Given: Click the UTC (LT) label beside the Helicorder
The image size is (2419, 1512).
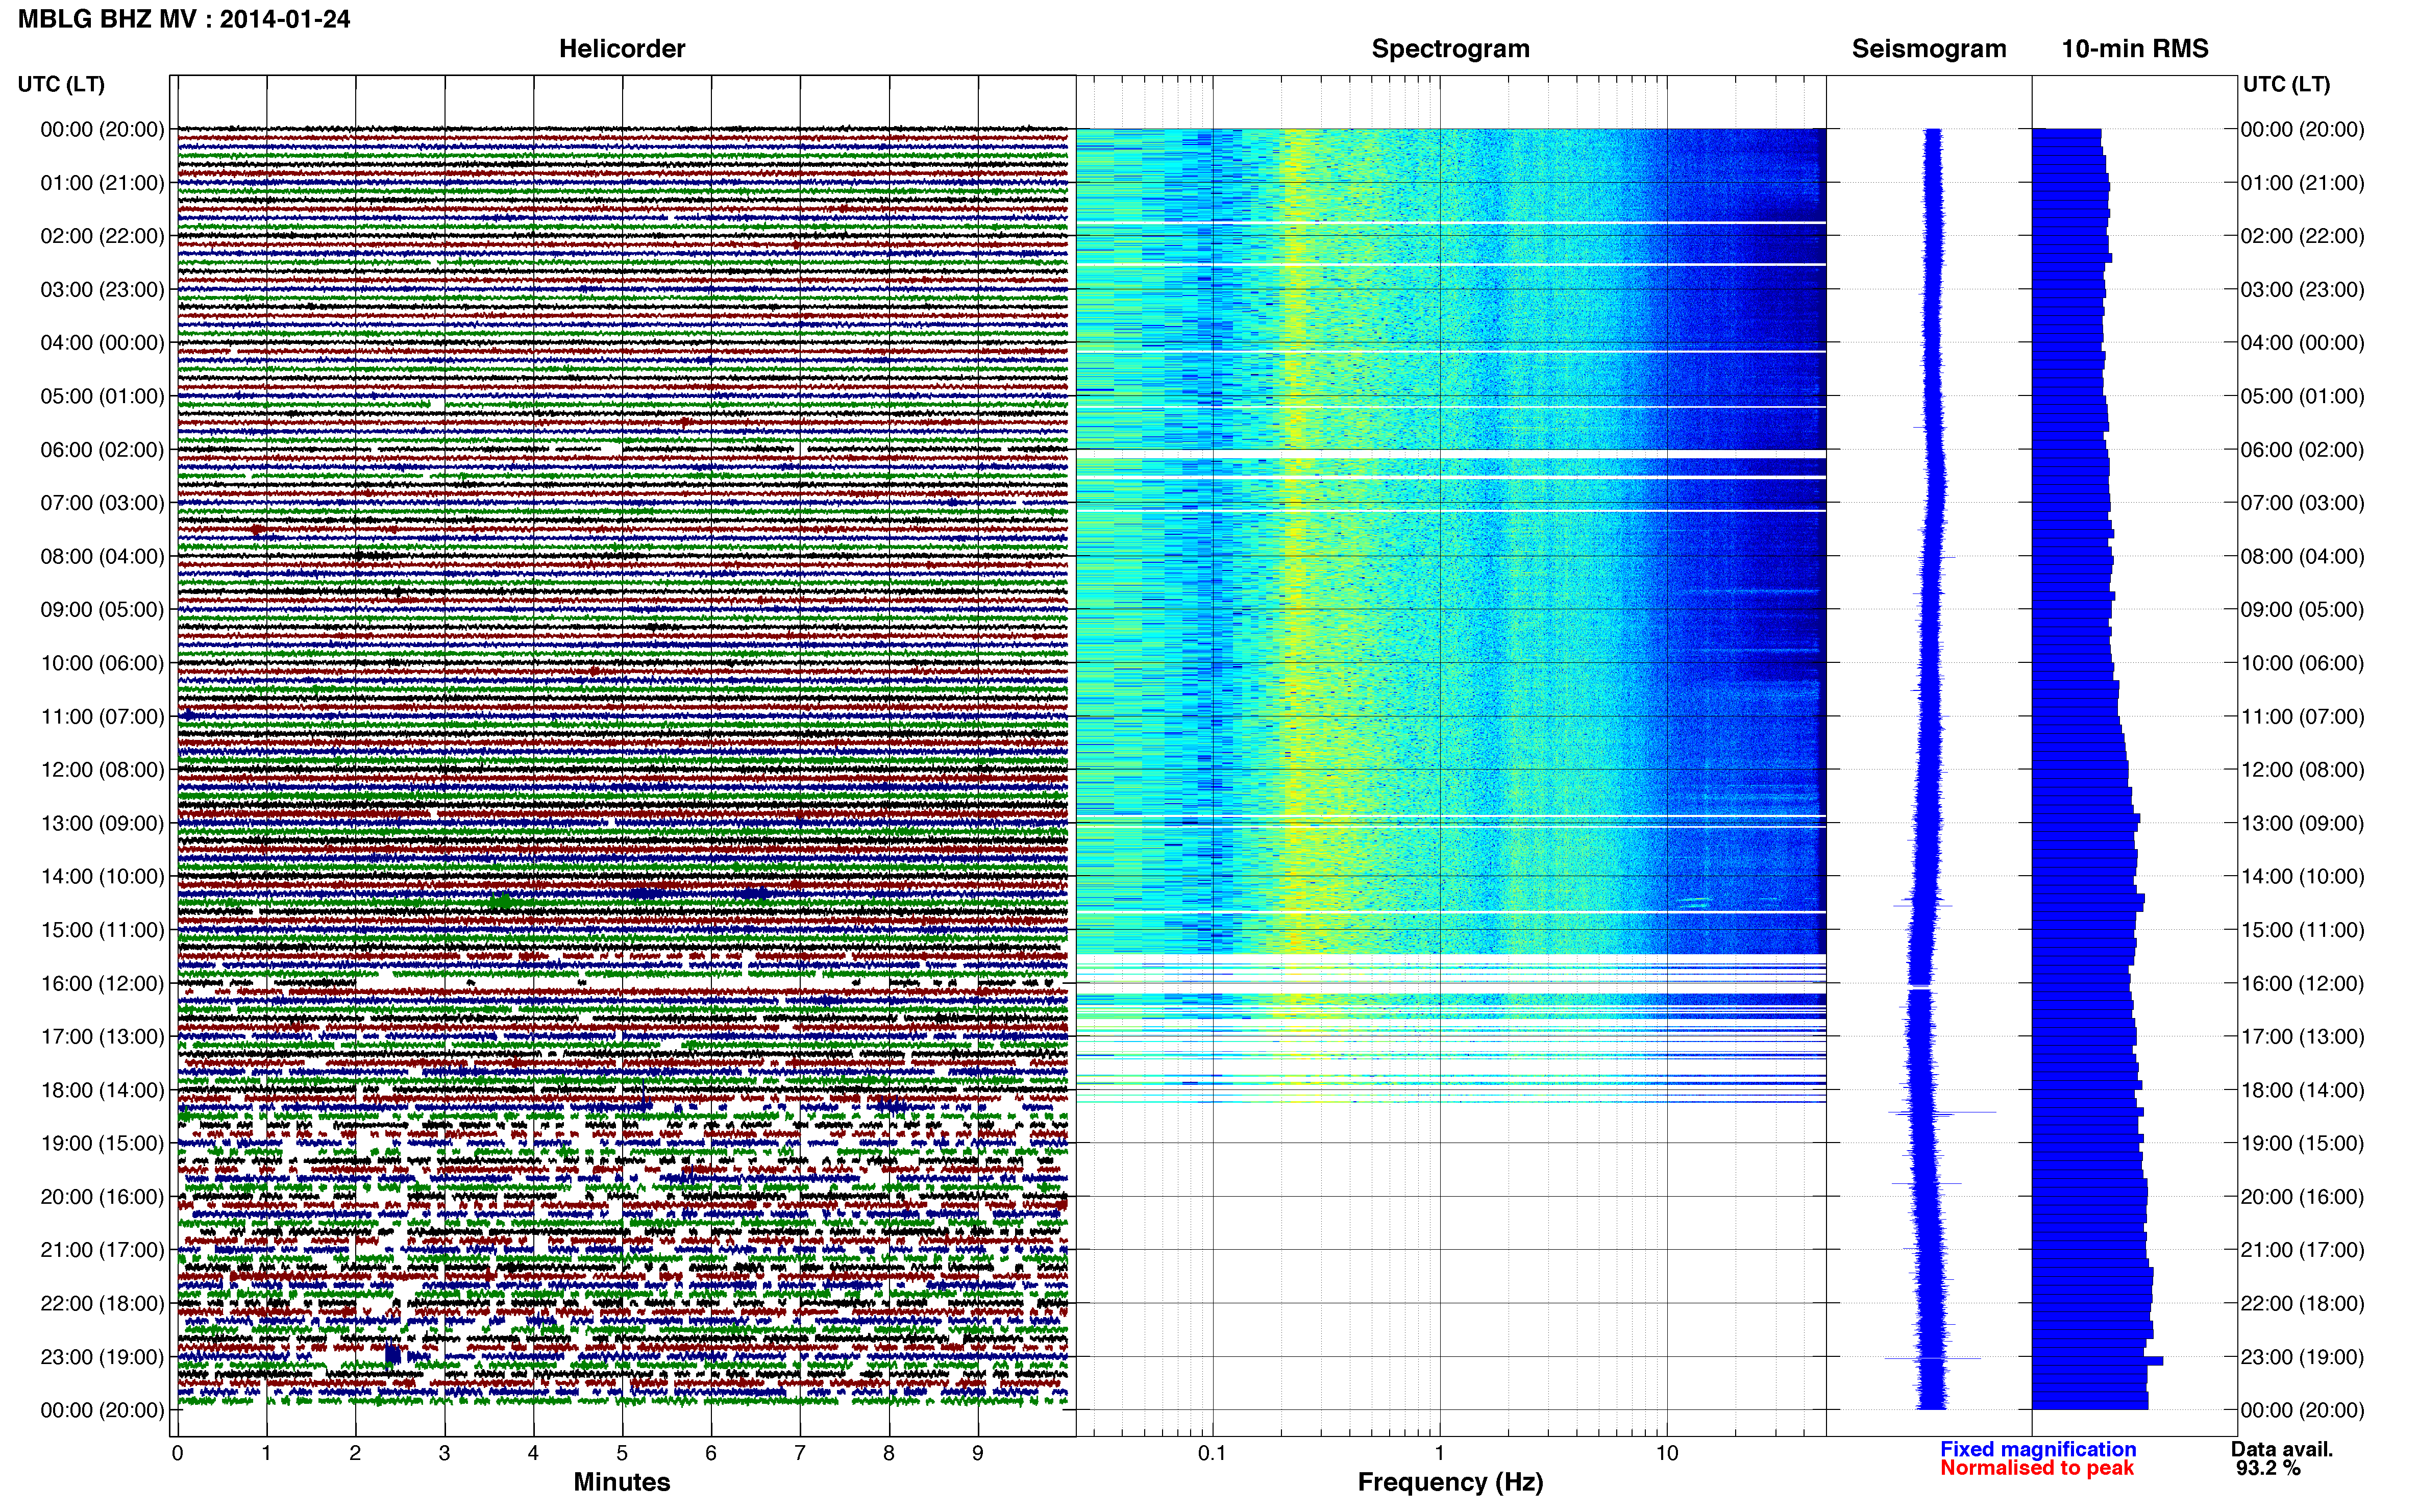Looking at the screenshot, I should pyautogui.click(x=61, y=84).
